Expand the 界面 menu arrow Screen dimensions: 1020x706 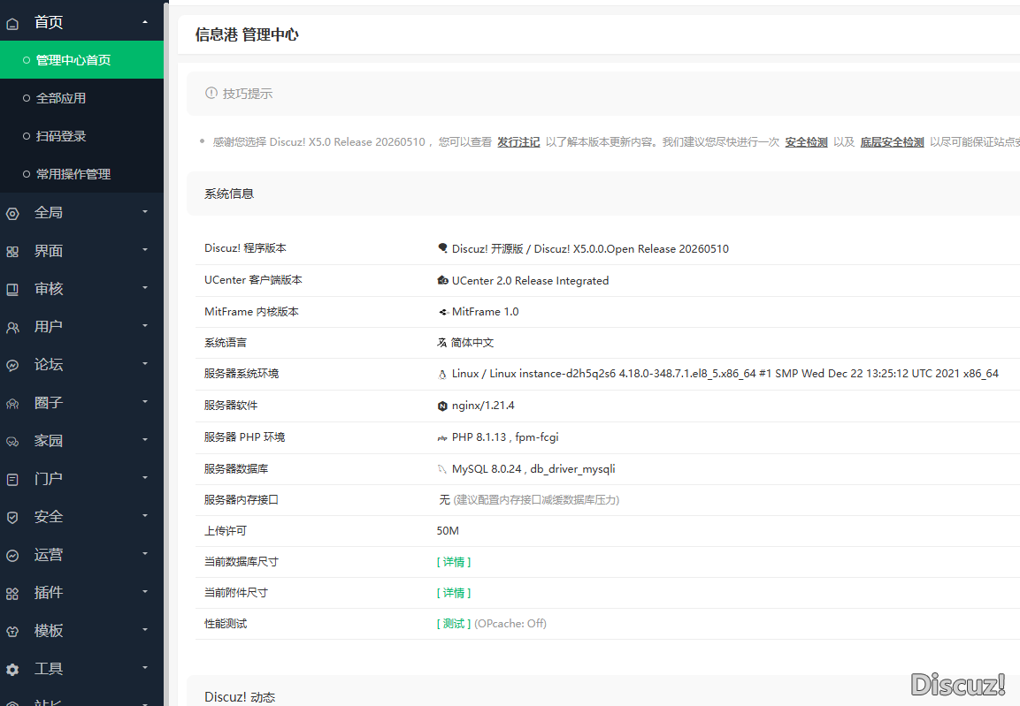coord(145,249)
